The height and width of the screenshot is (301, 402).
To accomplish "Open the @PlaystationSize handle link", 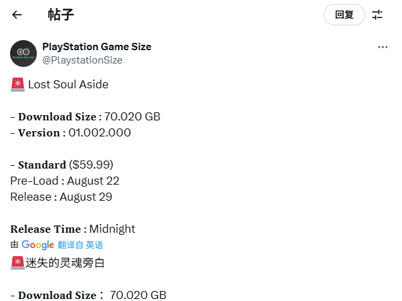I will [x=82, y=60].
